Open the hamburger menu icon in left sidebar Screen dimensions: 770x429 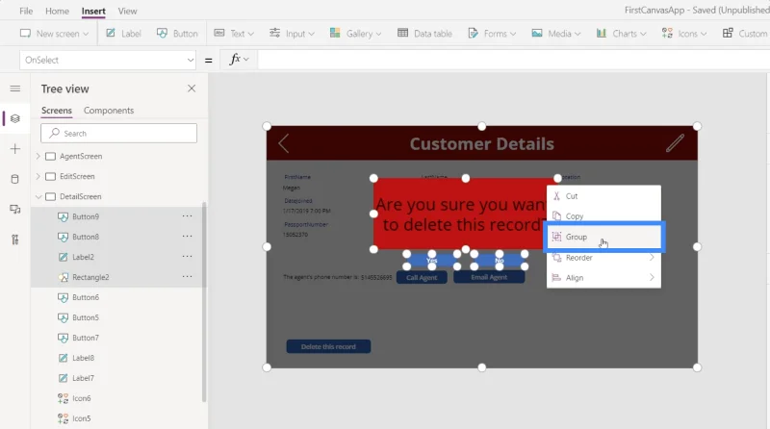pos(15,88)
